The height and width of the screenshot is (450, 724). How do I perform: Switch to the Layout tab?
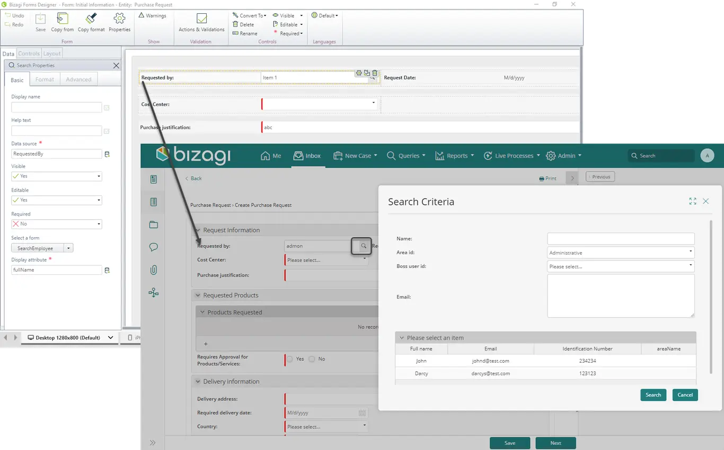(52, 53)
